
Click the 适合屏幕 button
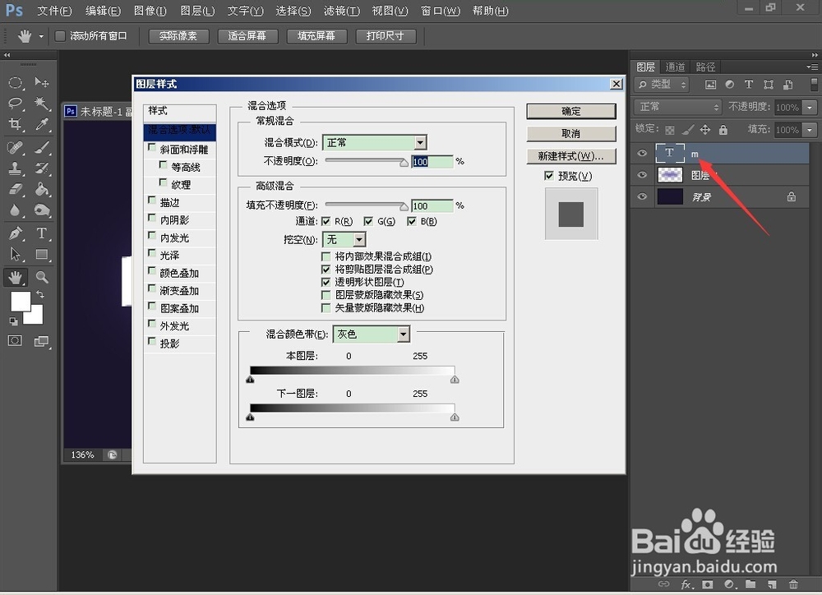coord(247,35)
